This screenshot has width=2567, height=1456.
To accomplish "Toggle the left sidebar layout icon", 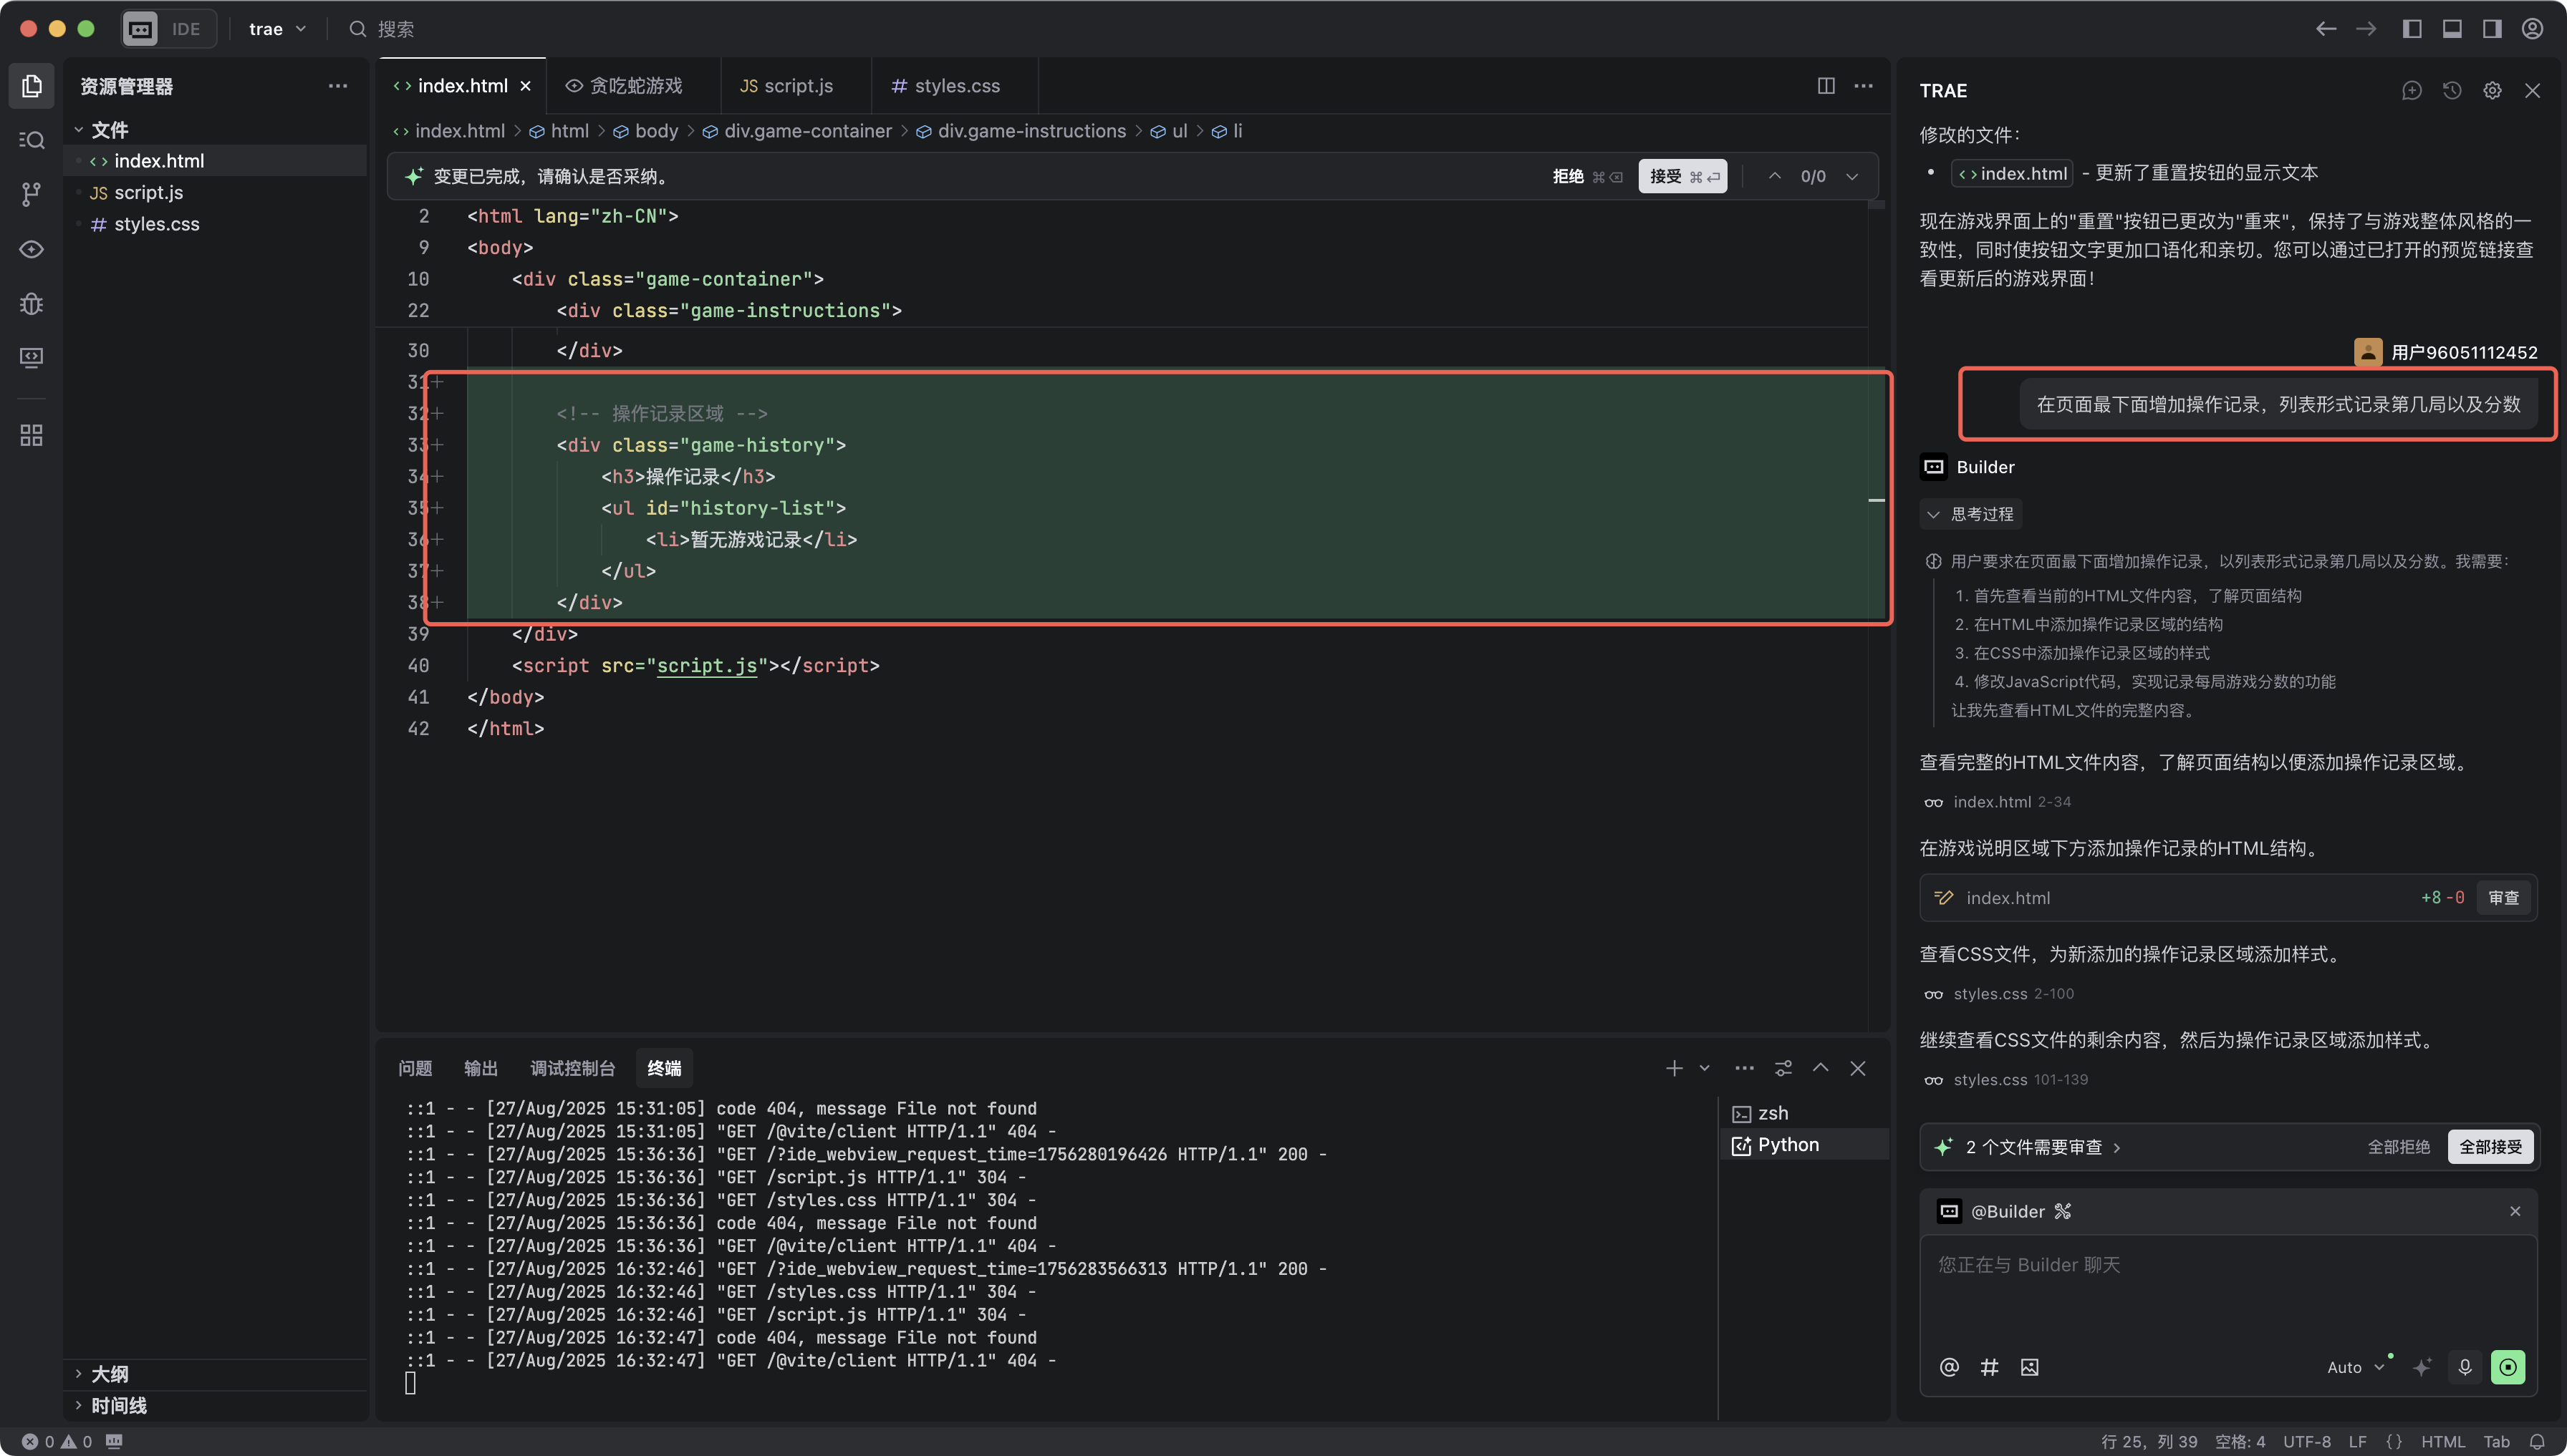I will click(2412, 29).
